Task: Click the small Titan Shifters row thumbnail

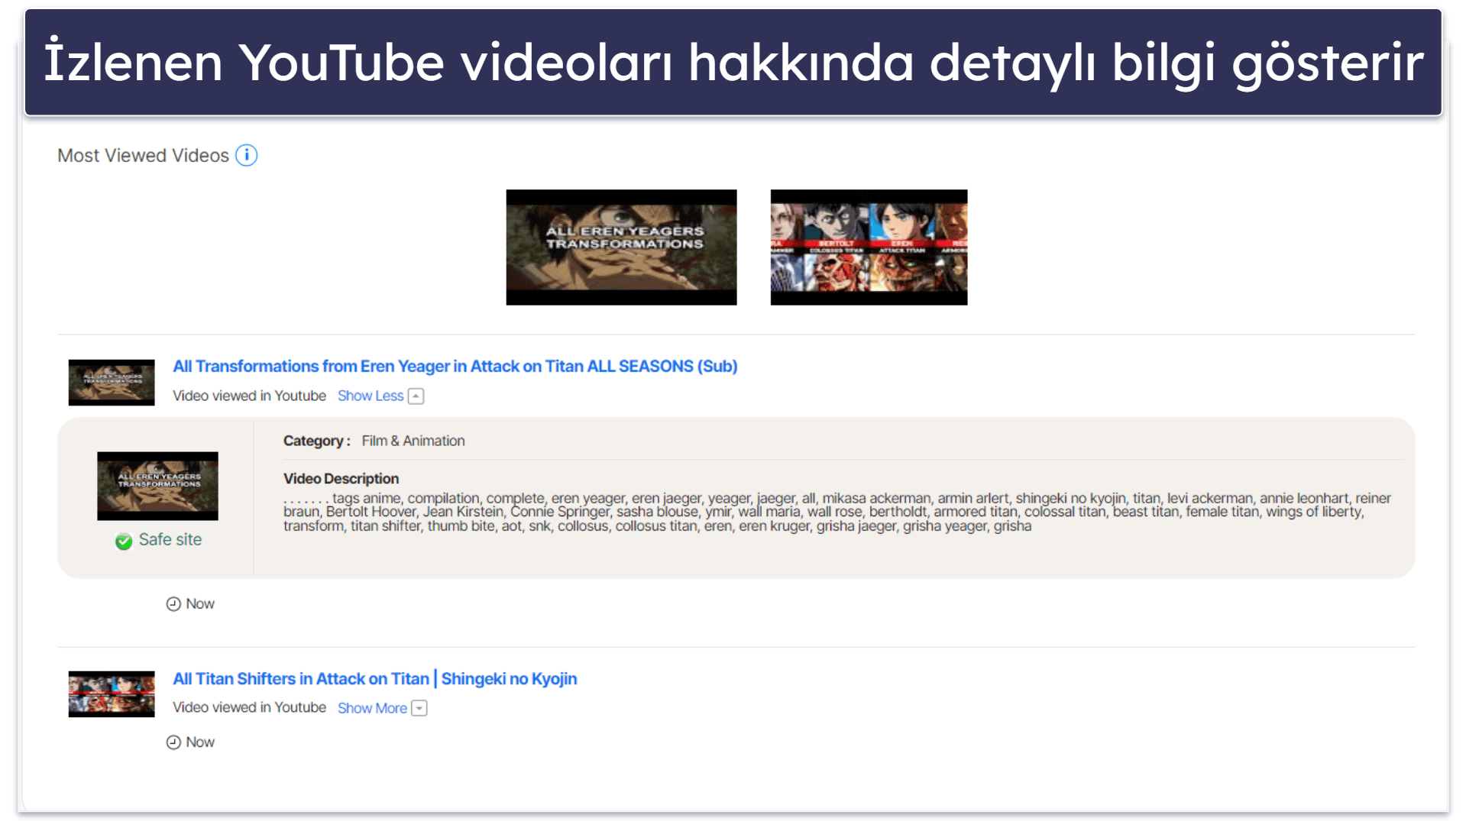Action: click(x=112, y=694)
